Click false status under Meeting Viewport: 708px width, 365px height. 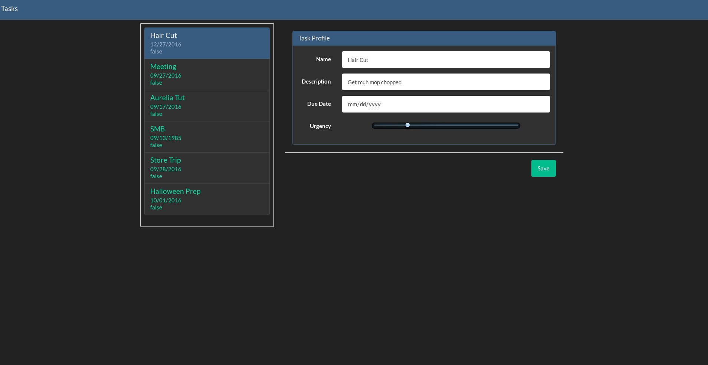coord(156,83)
